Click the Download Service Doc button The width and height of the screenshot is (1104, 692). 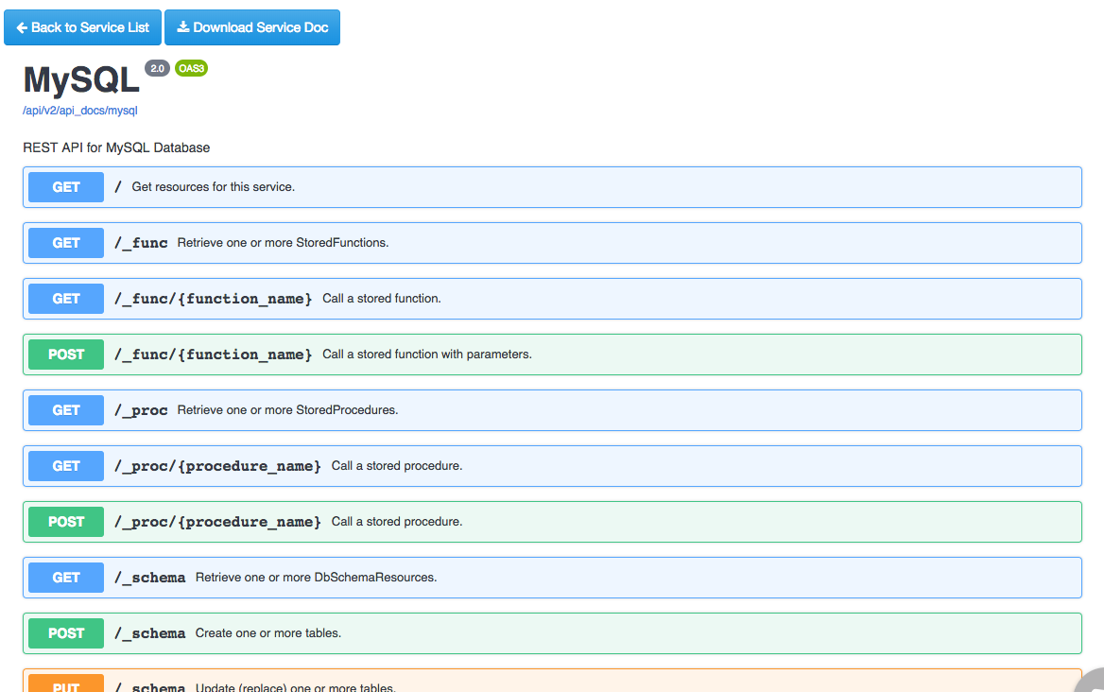pos(251,27)
